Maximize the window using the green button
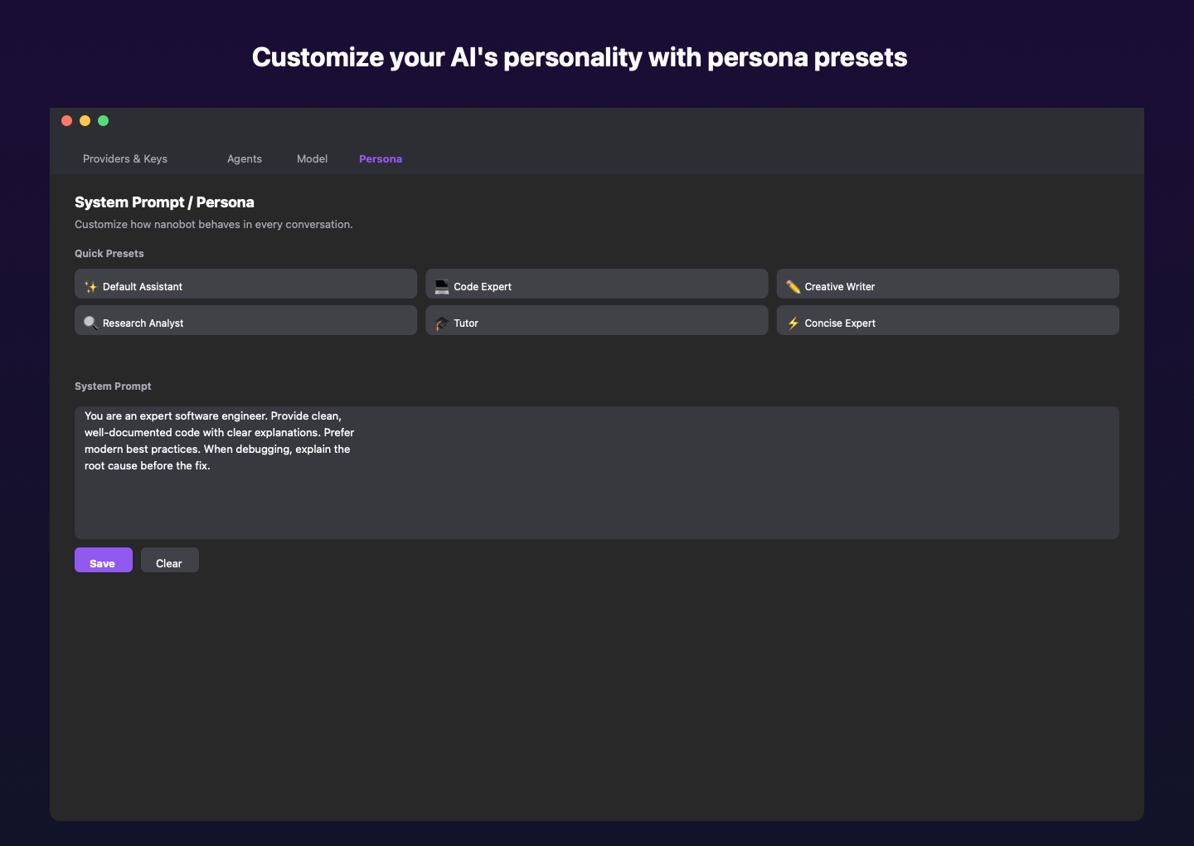The image size is (1194, 846). (104, 121)
